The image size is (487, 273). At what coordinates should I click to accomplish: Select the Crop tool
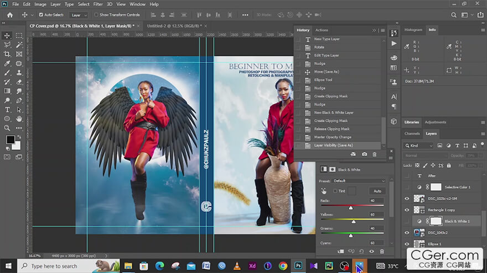(x=7, y=54)
